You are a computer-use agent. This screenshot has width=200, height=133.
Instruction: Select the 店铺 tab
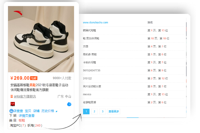tap(36, 111)
